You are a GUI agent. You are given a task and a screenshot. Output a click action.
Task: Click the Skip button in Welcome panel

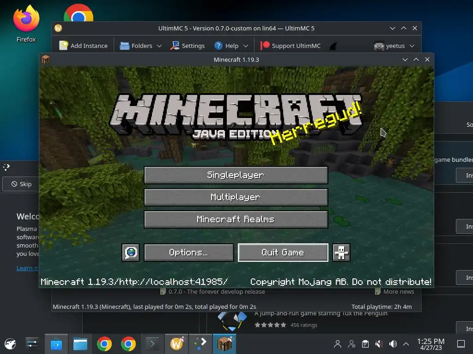point(21,184)
